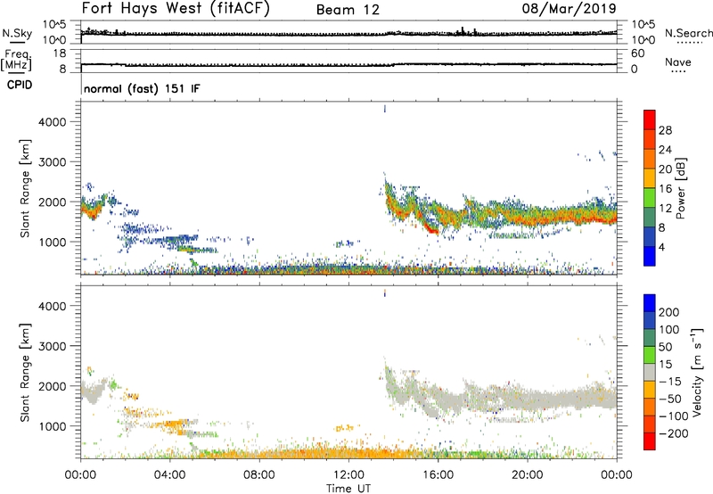Click the '-200' velocity scale value

(x=674, y=433)
